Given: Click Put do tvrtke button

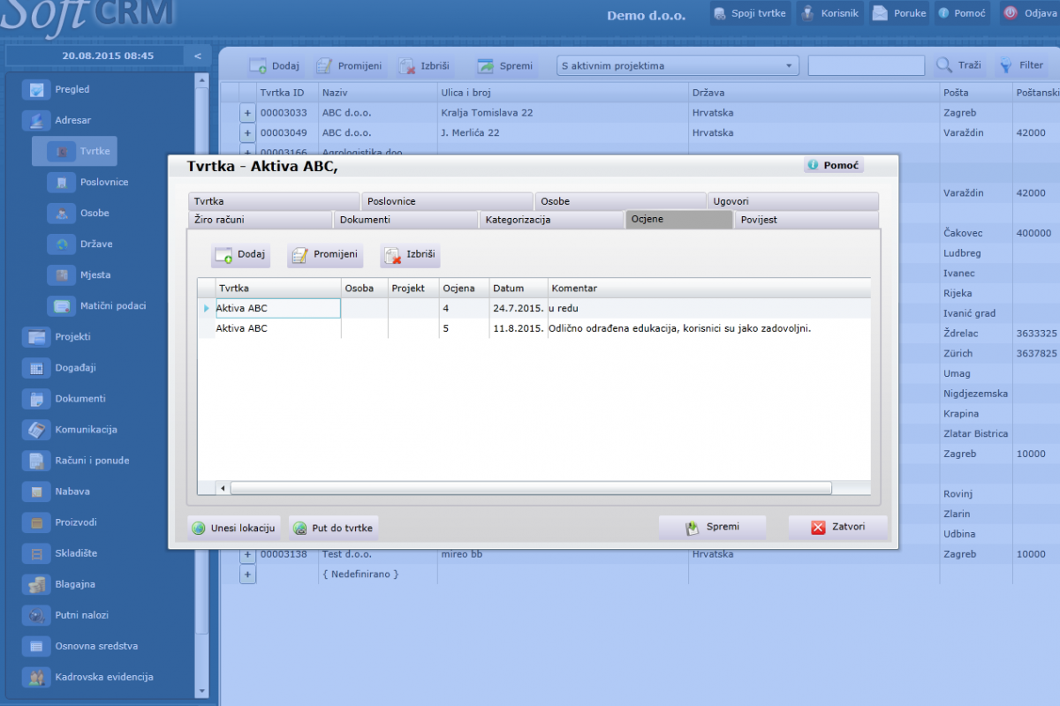Looking at the screenshot, I should [x=334, y=528].
